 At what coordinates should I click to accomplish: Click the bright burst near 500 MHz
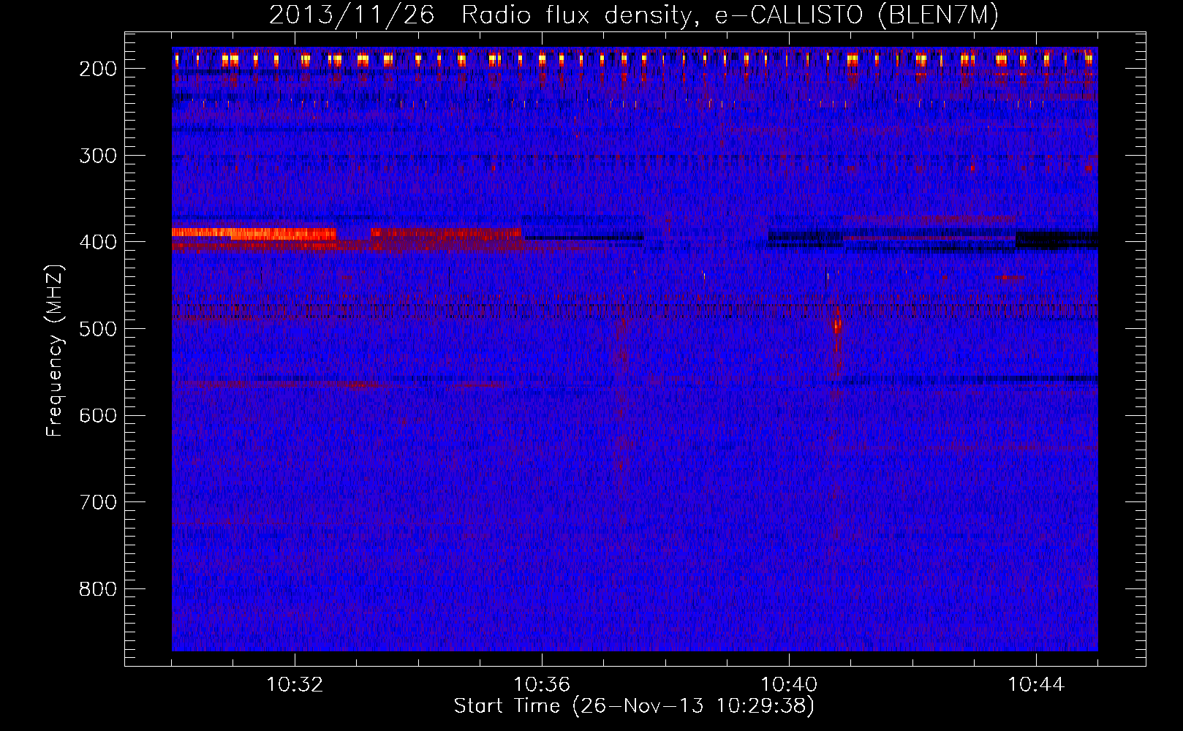[837, 325]
